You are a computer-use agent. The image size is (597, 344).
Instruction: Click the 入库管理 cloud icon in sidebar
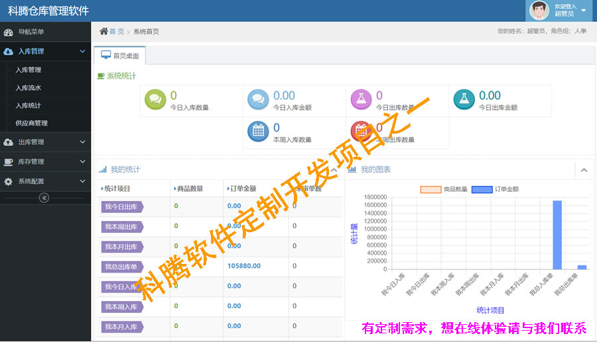9,52
